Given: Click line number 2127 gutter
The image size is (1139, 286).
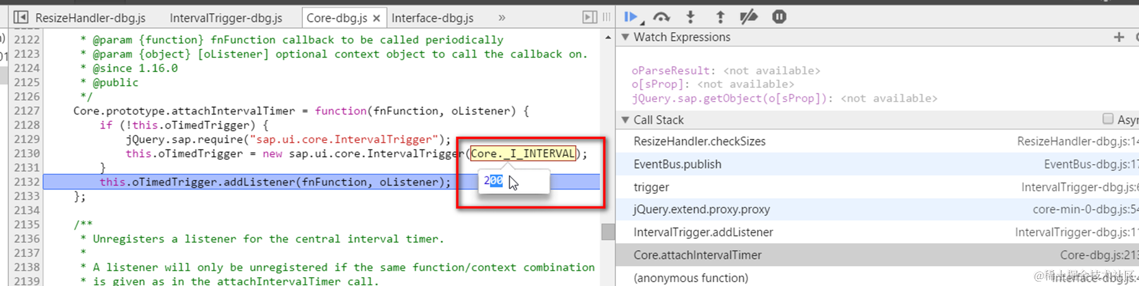Looking at the screenshot, I should (x=27, y=110).
